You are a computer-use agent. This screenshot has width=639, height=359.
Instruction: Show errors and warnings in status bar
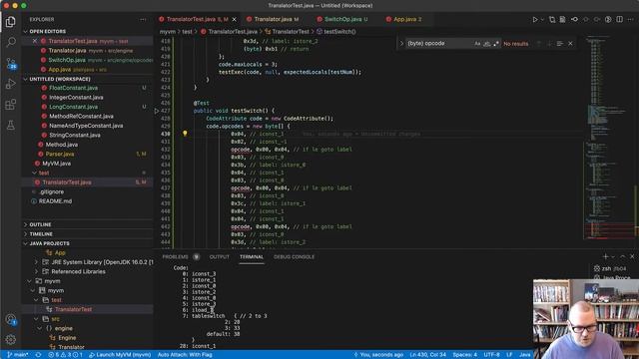(65, 355)
